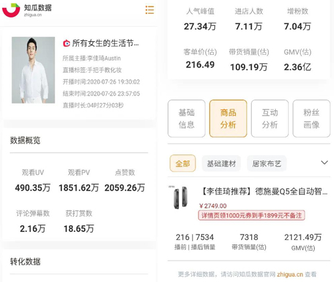Image resolution: width=334 pixels, height=282 pixels.
Task: Click the 点赞数 value 2059.26万
Action: (x=125, y=188)
